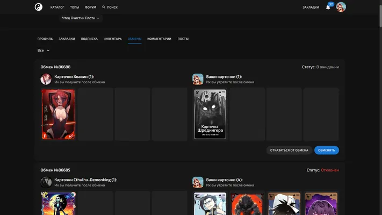382x215 pixels.
Task: Switch to the Инвентарь tab
Action: click(112, 39)
